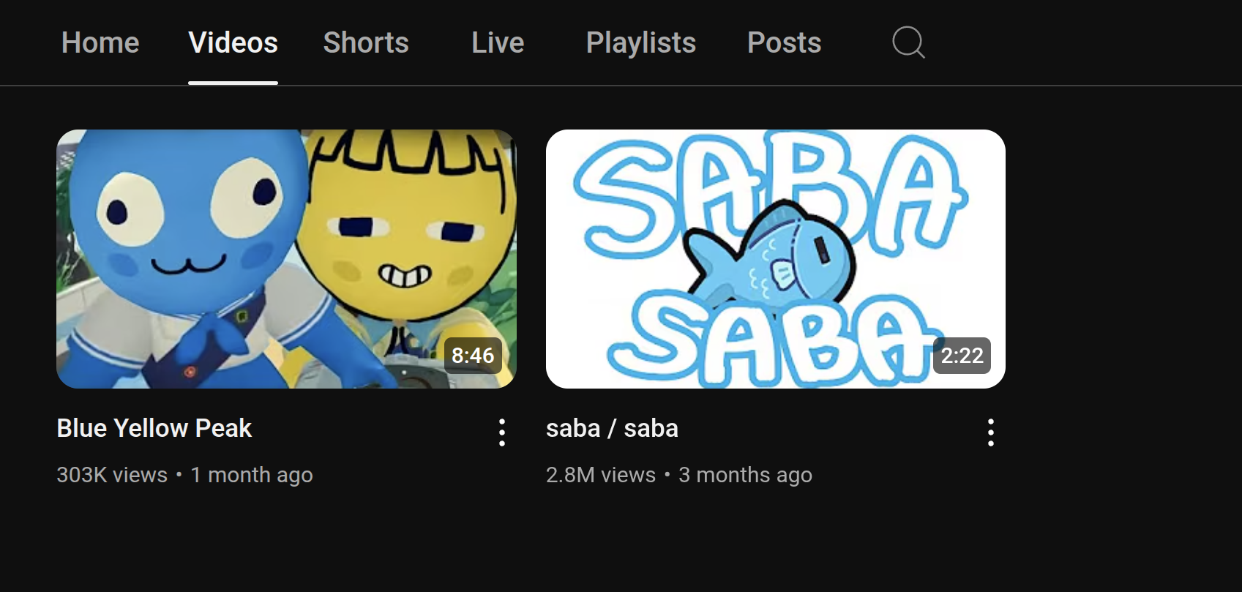Play the SABA SABA fish thumbnail
This screenshot has height=592, width=1242.
[x=776, y=259]
